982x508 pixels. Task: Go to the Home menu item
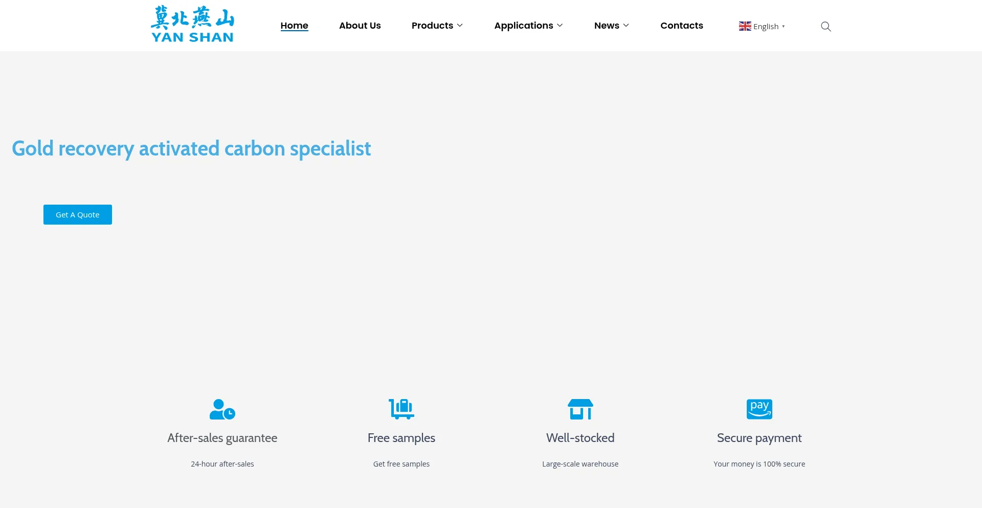pyautogui.click(x=294, y=26)
